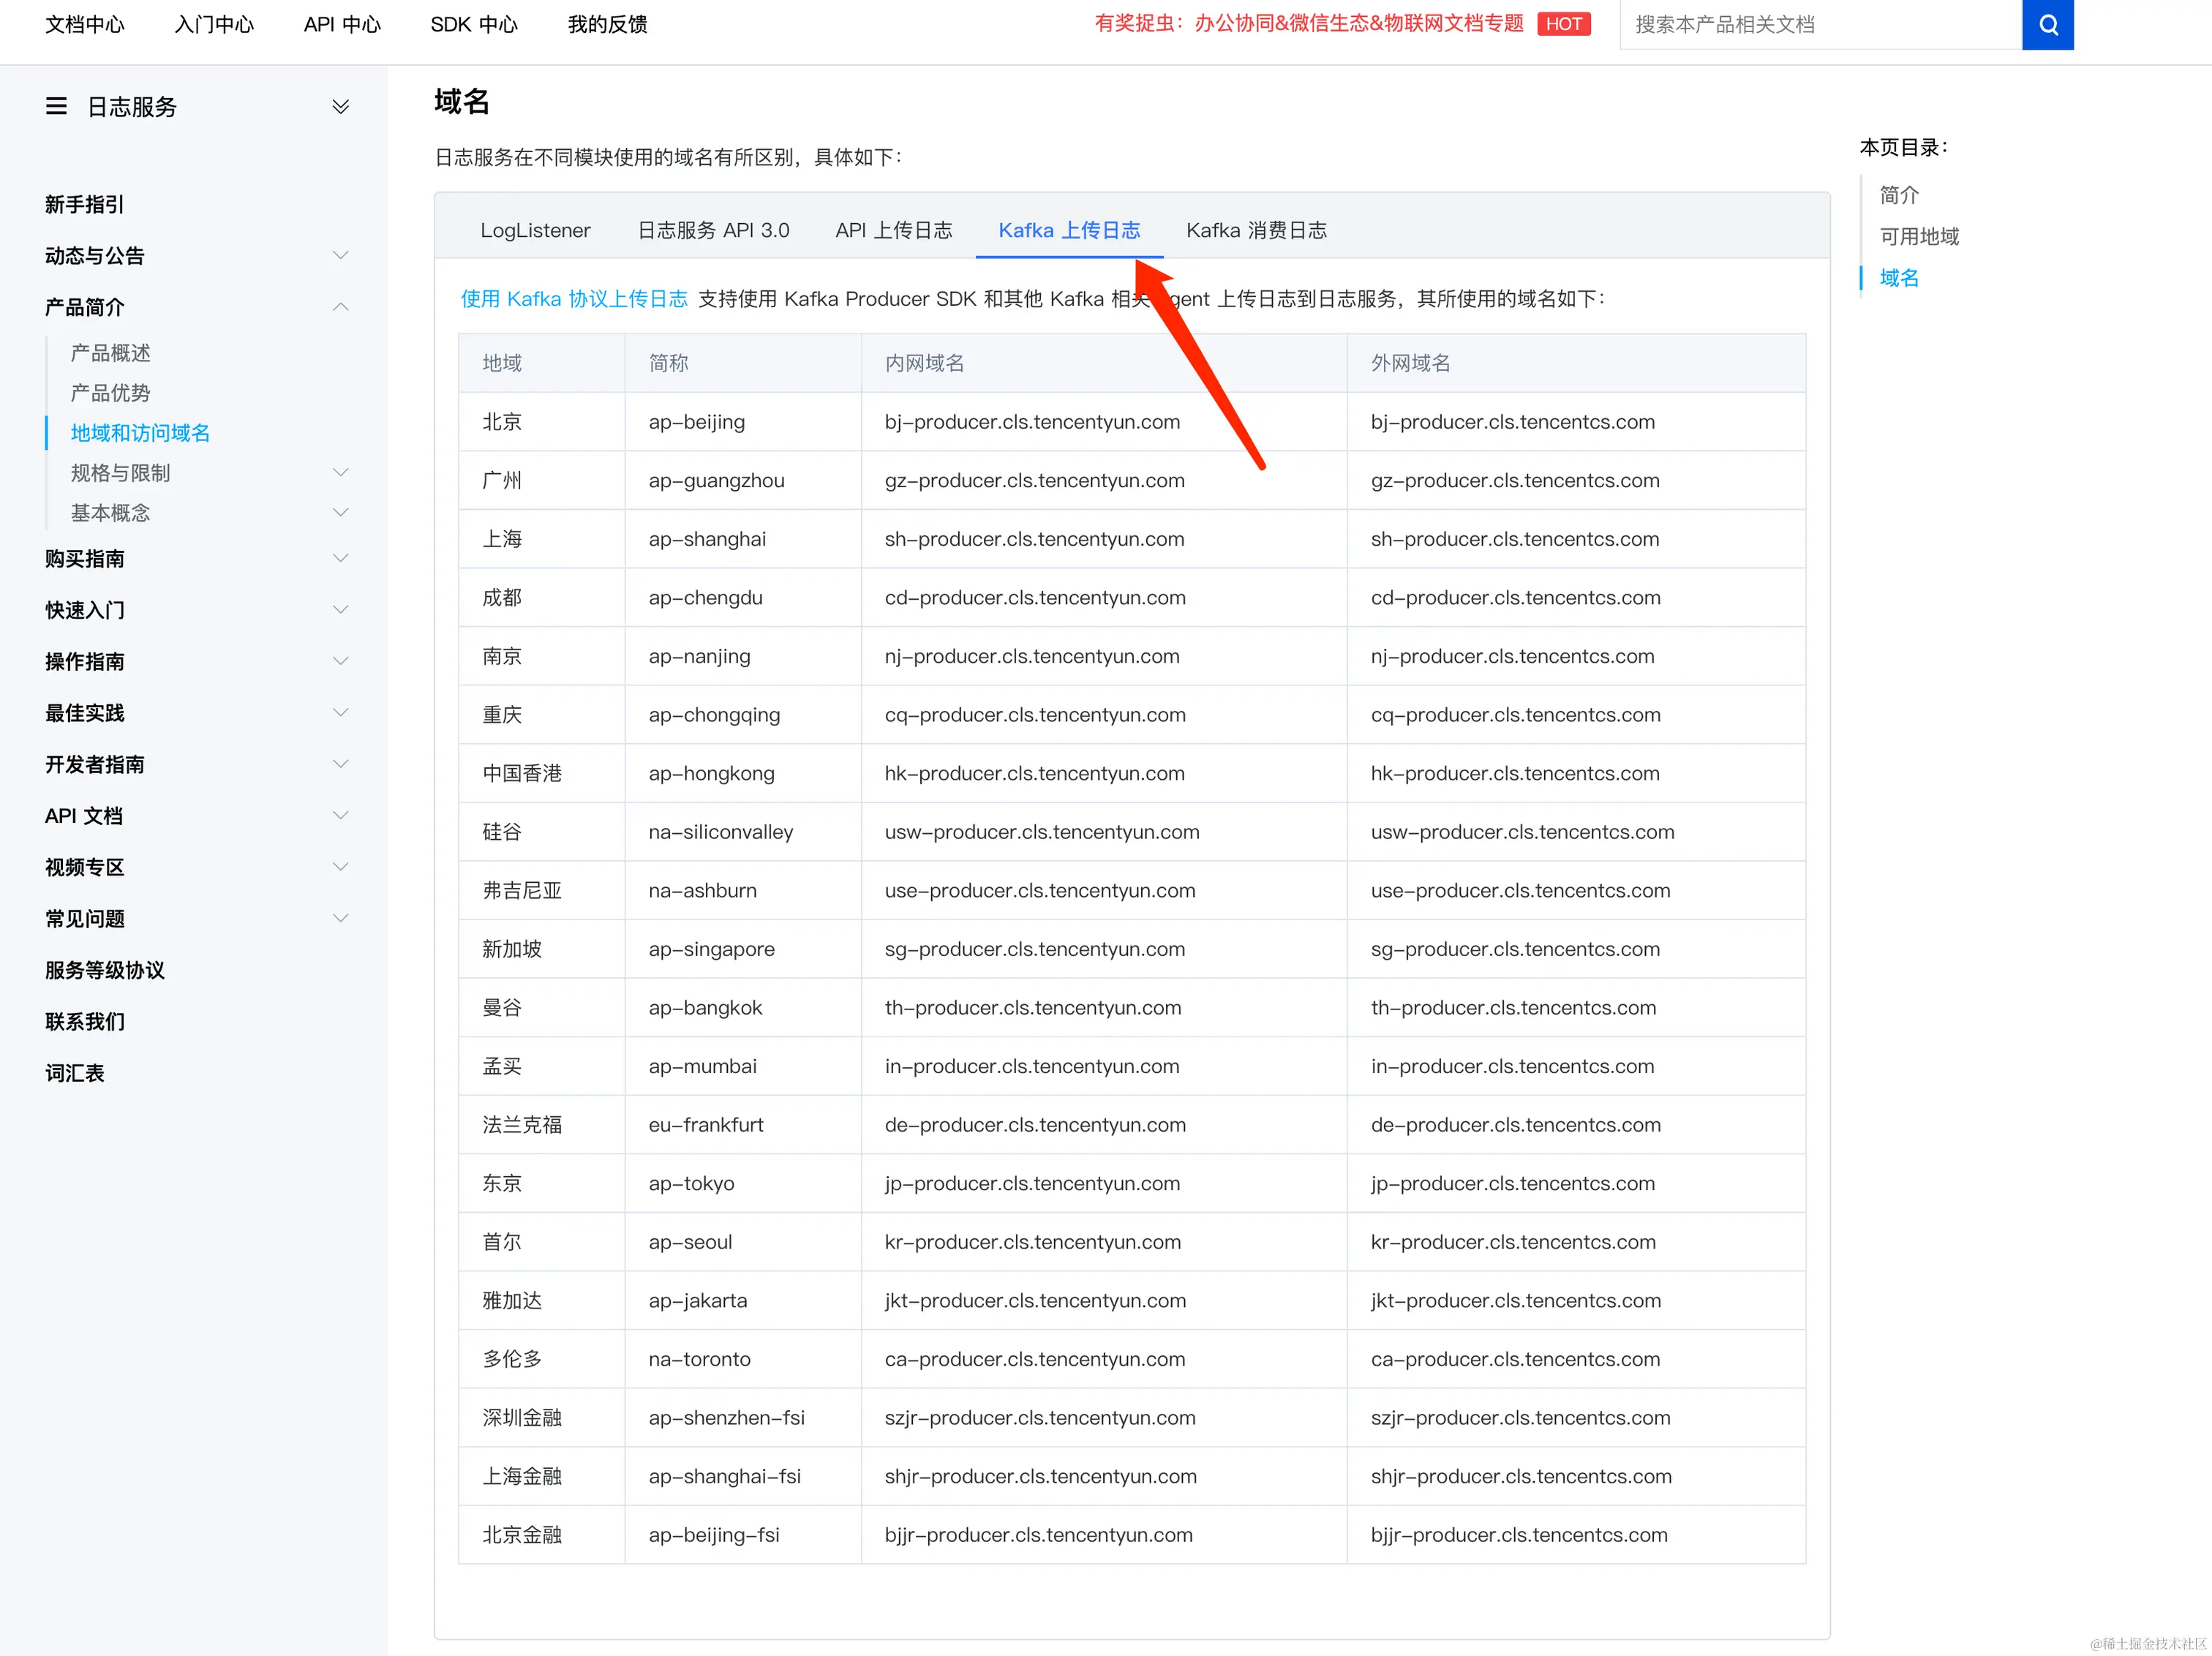Screen dimensions: 2212x1656
Task: Open the SDK 中心 top menu item
Action: [x=474, y=24]
